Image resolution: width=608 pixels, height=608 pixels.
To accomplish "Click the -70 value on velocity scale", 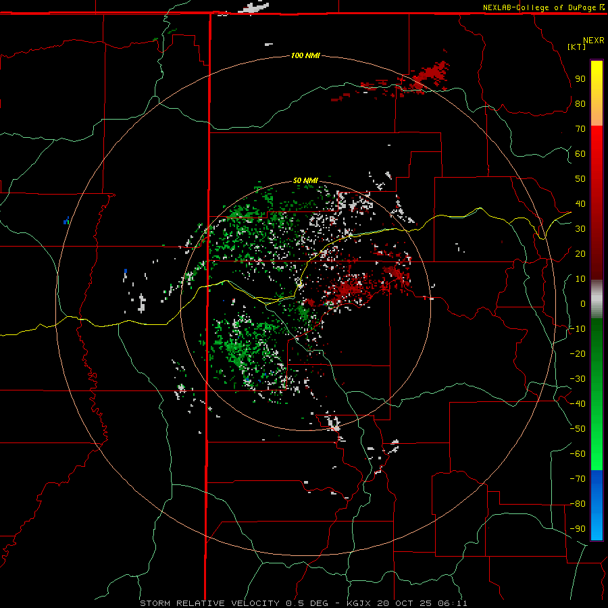I will [x=578, y=479].
